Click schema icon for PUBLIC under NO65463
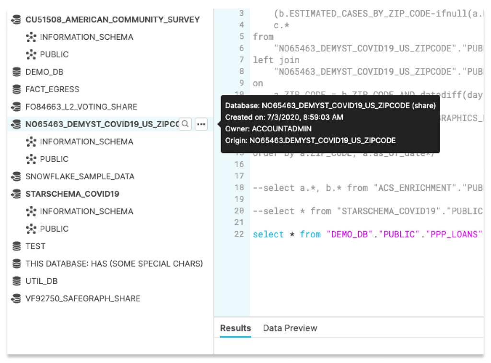The image size is (491, 363). [x=31, y=159]
